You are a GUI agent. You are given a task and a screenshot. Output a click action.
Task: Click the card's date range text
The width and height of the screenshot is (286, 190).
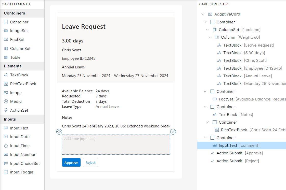[x=115, y=76]
